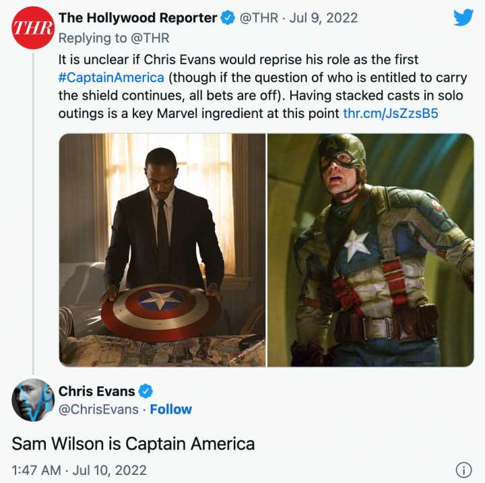The width and height of the screenshot is (485, 483).
Task: Click the Jul 9, 2022 date
Action: [323, 18]
